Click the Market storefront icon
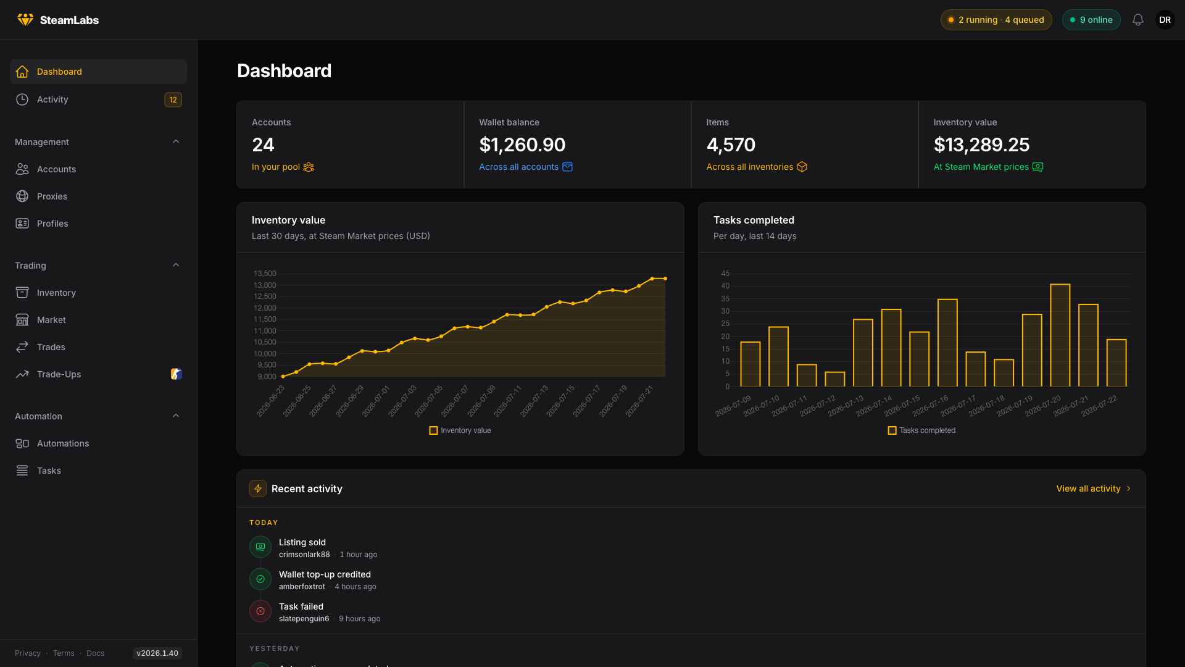This screenshot has height=667, width=1185. coord(22,320)
